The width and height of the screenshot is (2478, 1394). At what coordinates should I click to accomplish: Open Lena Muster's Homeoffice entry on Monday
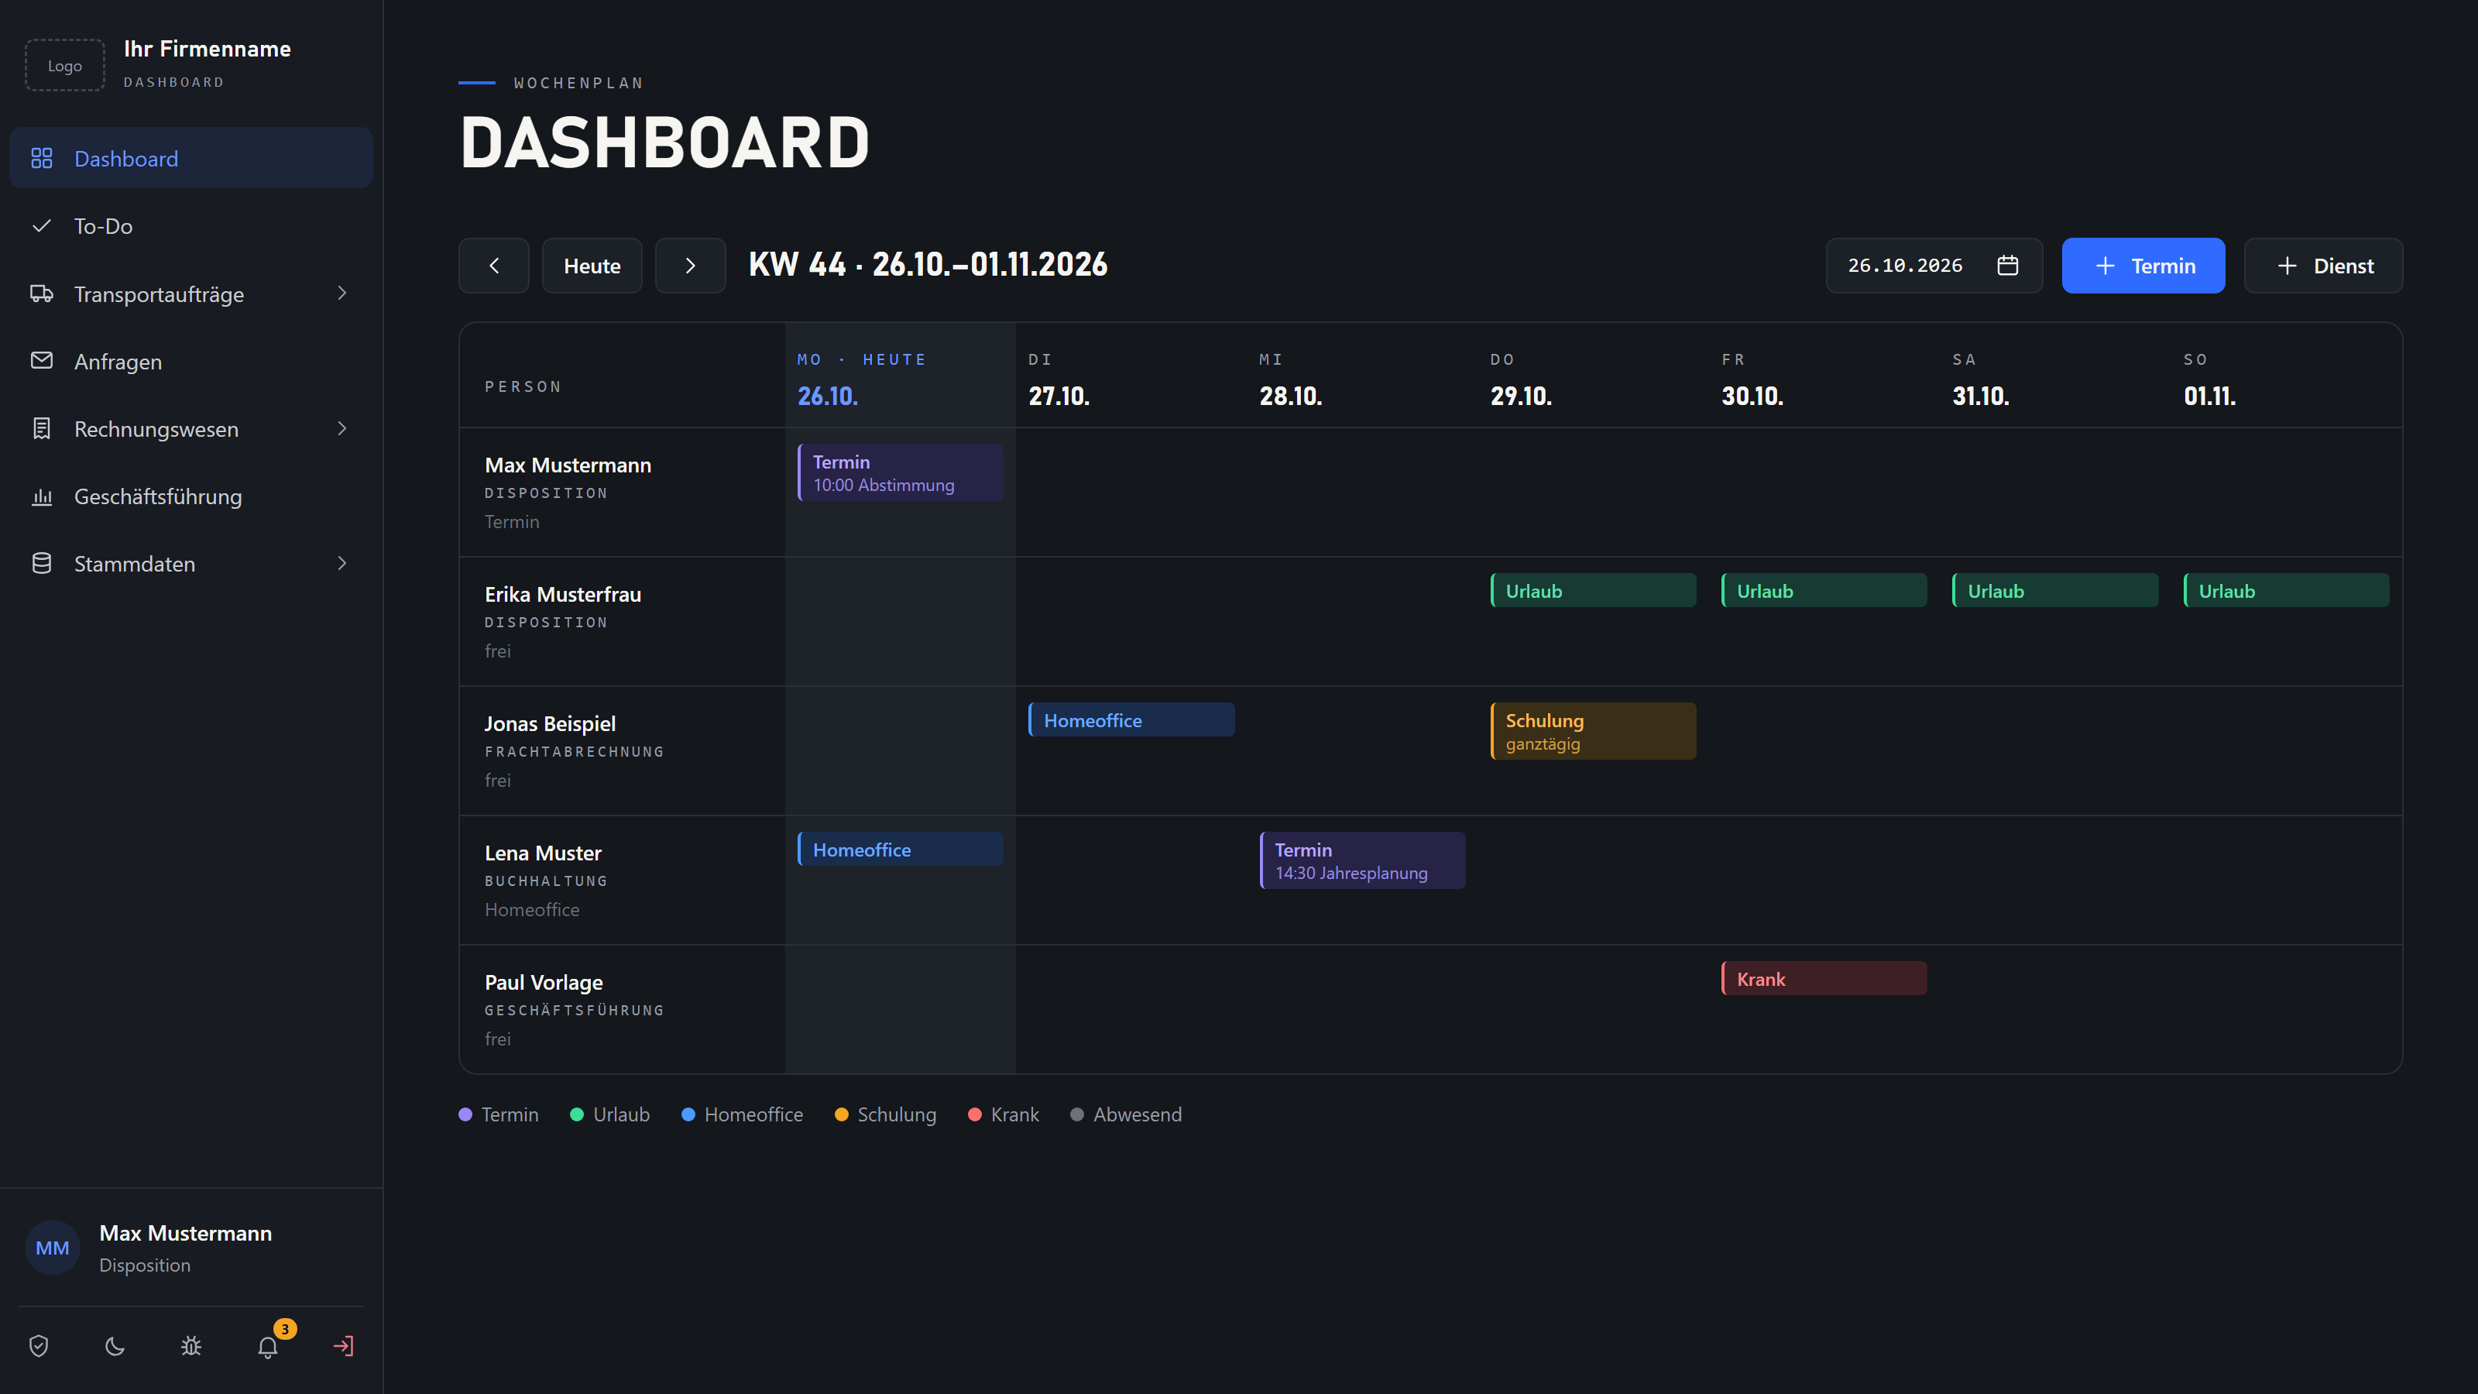901,850
